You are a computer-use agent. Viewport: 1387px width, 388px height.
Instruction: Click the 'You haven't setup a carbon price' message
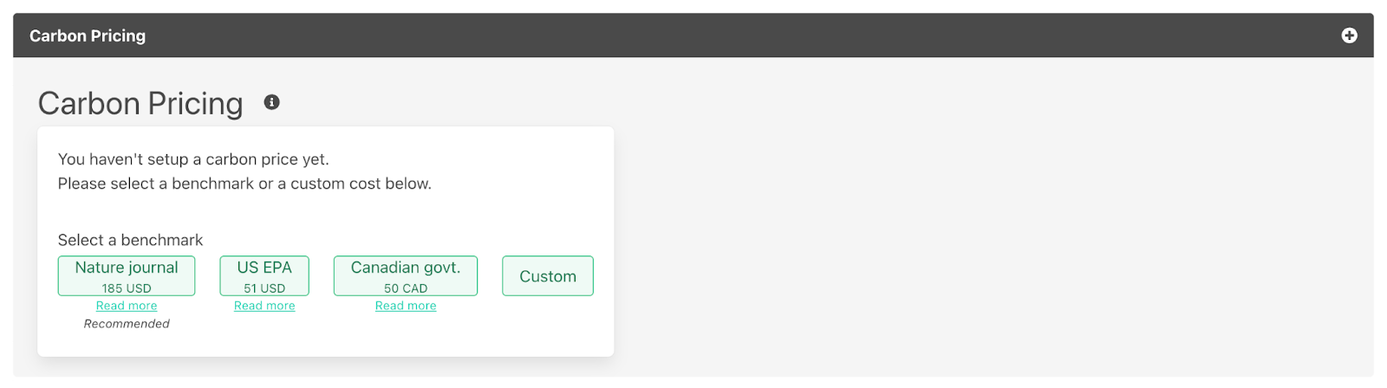[193, 159]
